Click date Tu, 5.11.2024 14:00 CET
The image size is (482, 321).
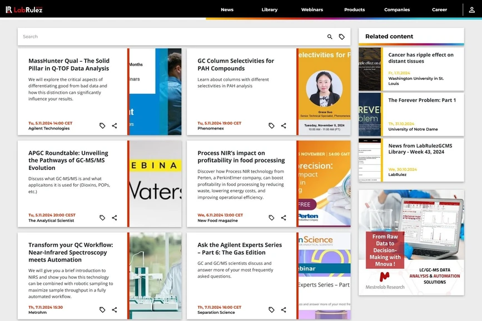tap(51, 123)
